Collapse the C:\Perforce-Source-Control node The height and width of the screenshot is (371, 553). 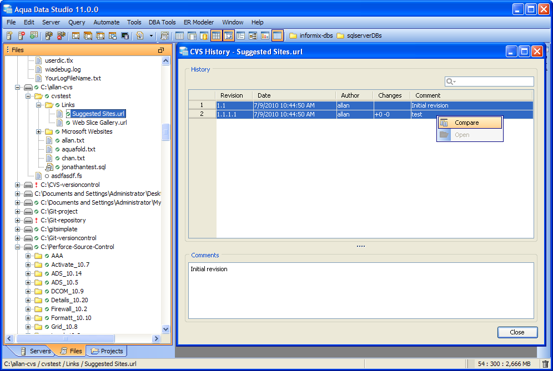tap(17, 247)
